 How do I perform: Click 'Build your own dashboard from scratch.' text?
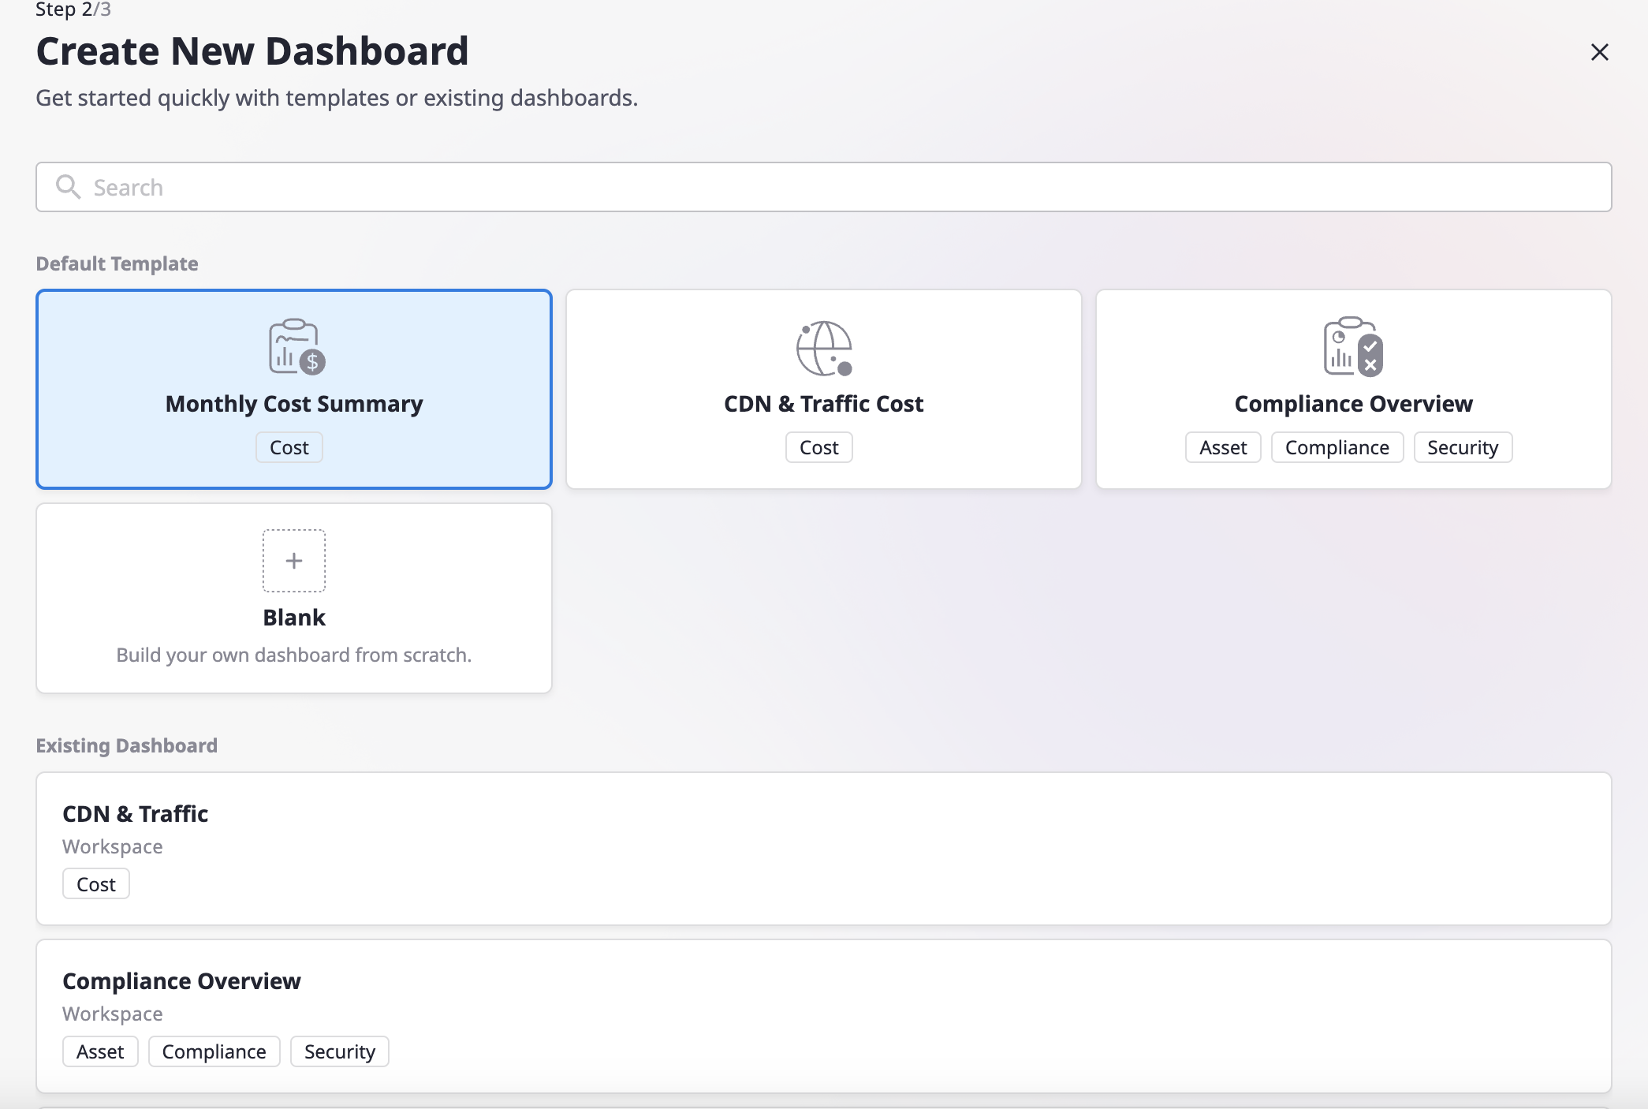tap(294, 655)
